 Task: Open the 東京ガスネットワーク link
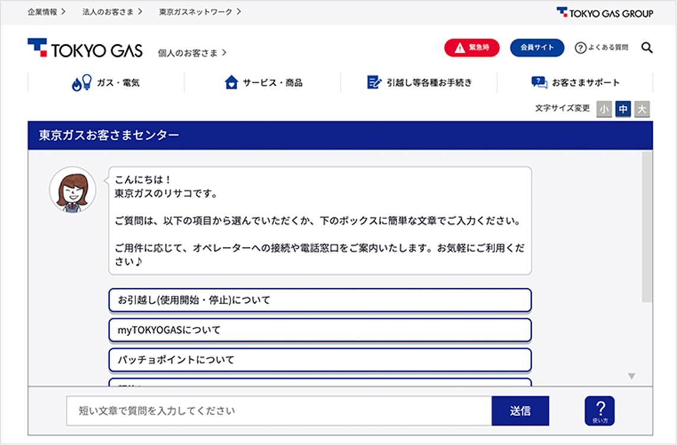point(200,12)
